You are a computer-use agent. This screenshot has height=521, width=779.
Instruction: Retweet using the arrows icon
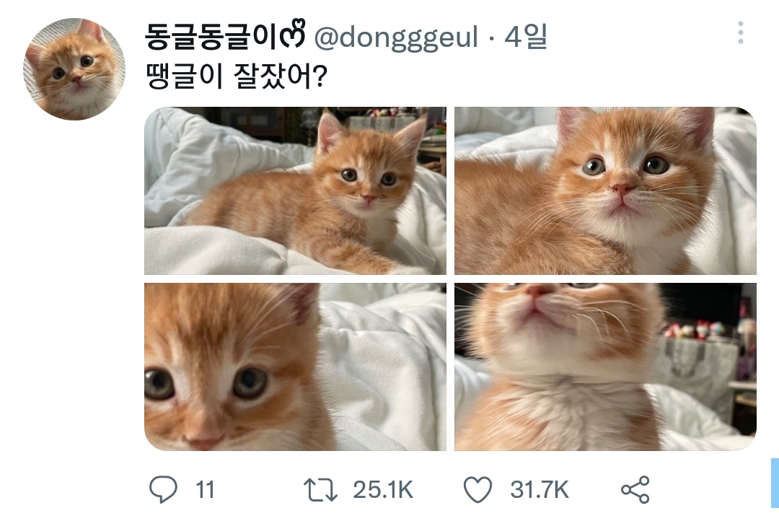tap(320, 491)
